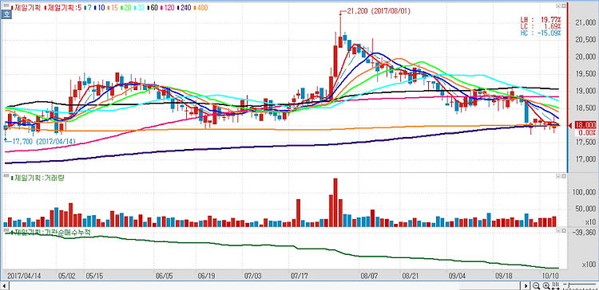The width and height of the screenshot is (599, 290).
Task: Click the 20,000 price axis label
Action: [585, 57]
